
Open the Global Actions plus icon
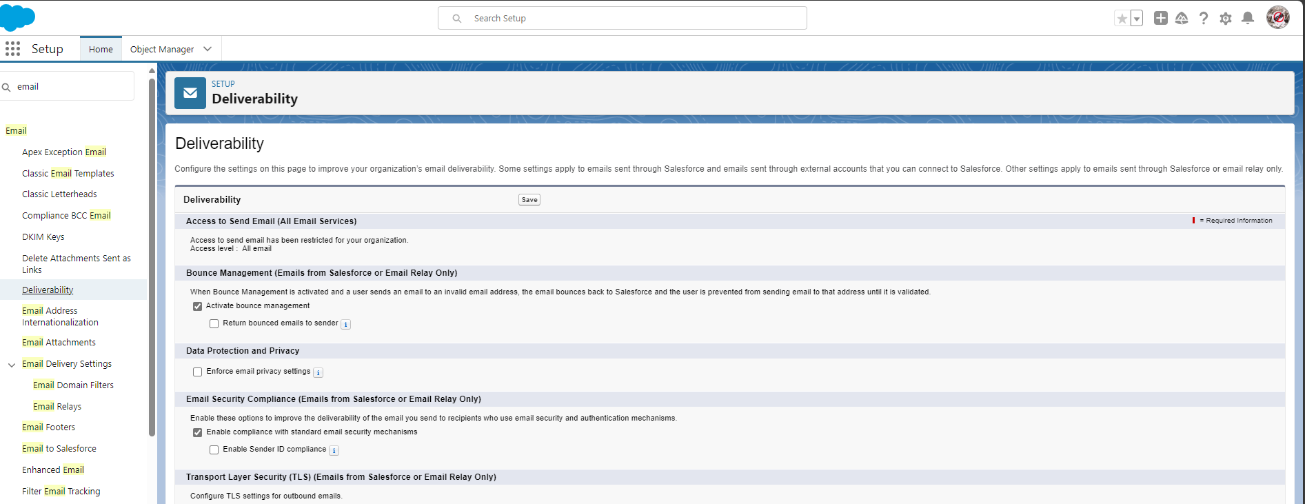click(1161, 18)
